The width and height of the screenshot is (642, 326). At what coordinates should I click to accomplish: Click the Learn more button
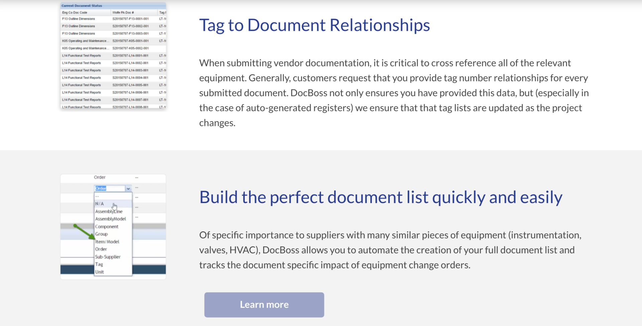point(264,305)
